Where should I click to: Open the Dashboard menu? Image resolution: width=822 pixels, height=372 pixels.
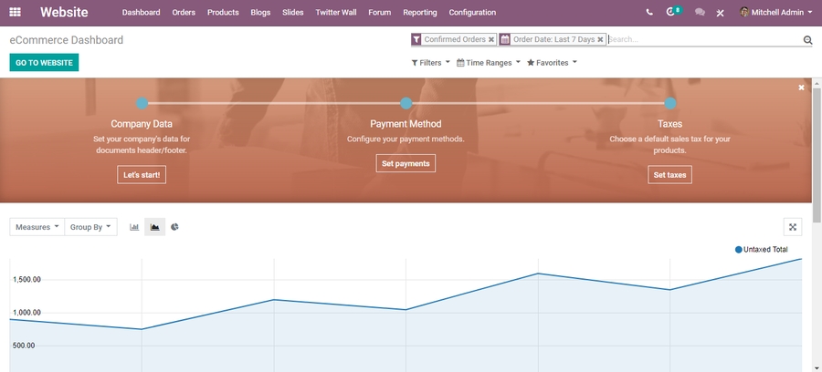pyautogui.click(x=141, y=12)
